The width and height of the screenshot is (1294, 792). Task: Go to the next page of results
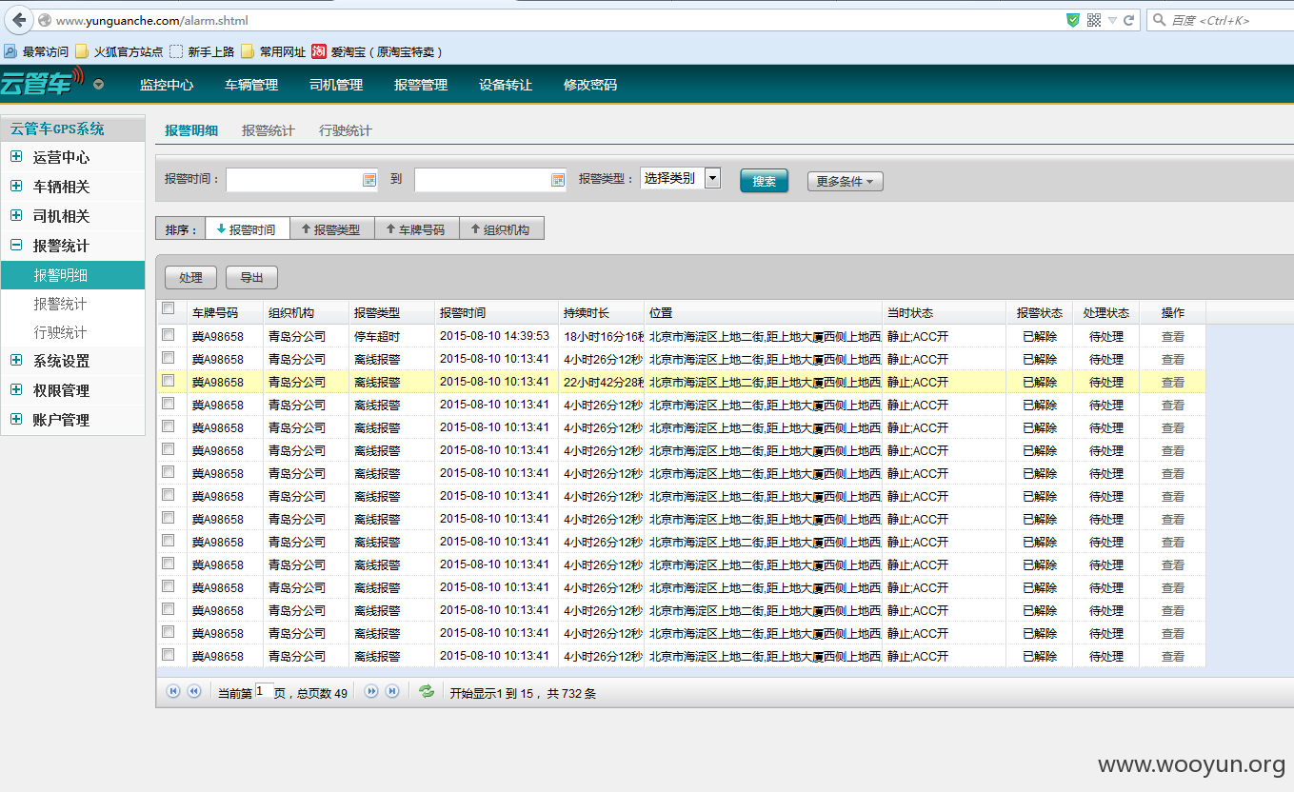click(x=371, y=692)
